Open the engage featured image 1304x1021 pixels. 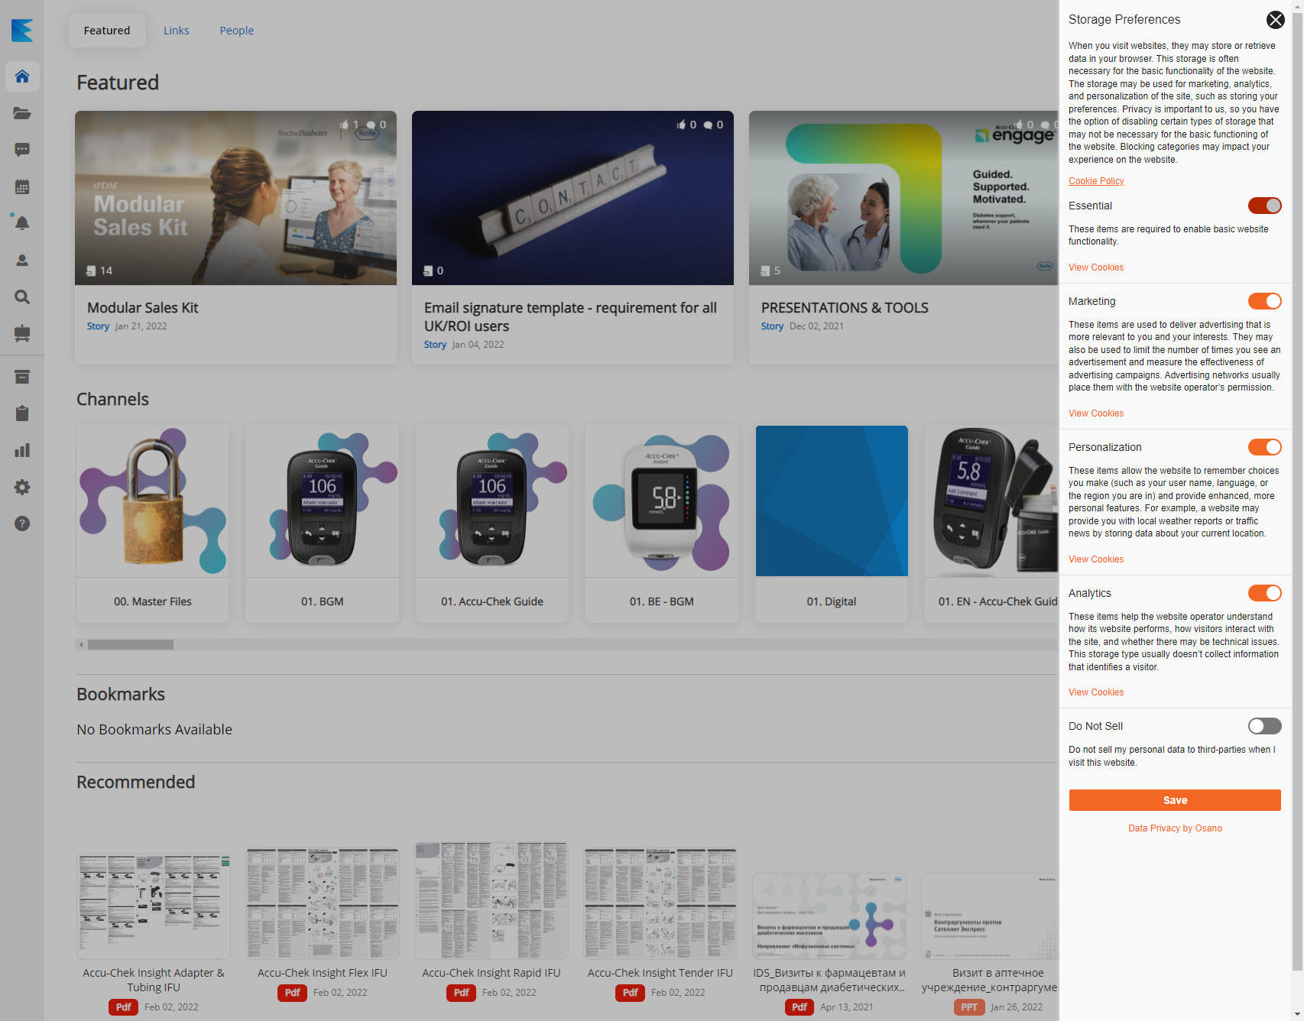click(903, 198)
